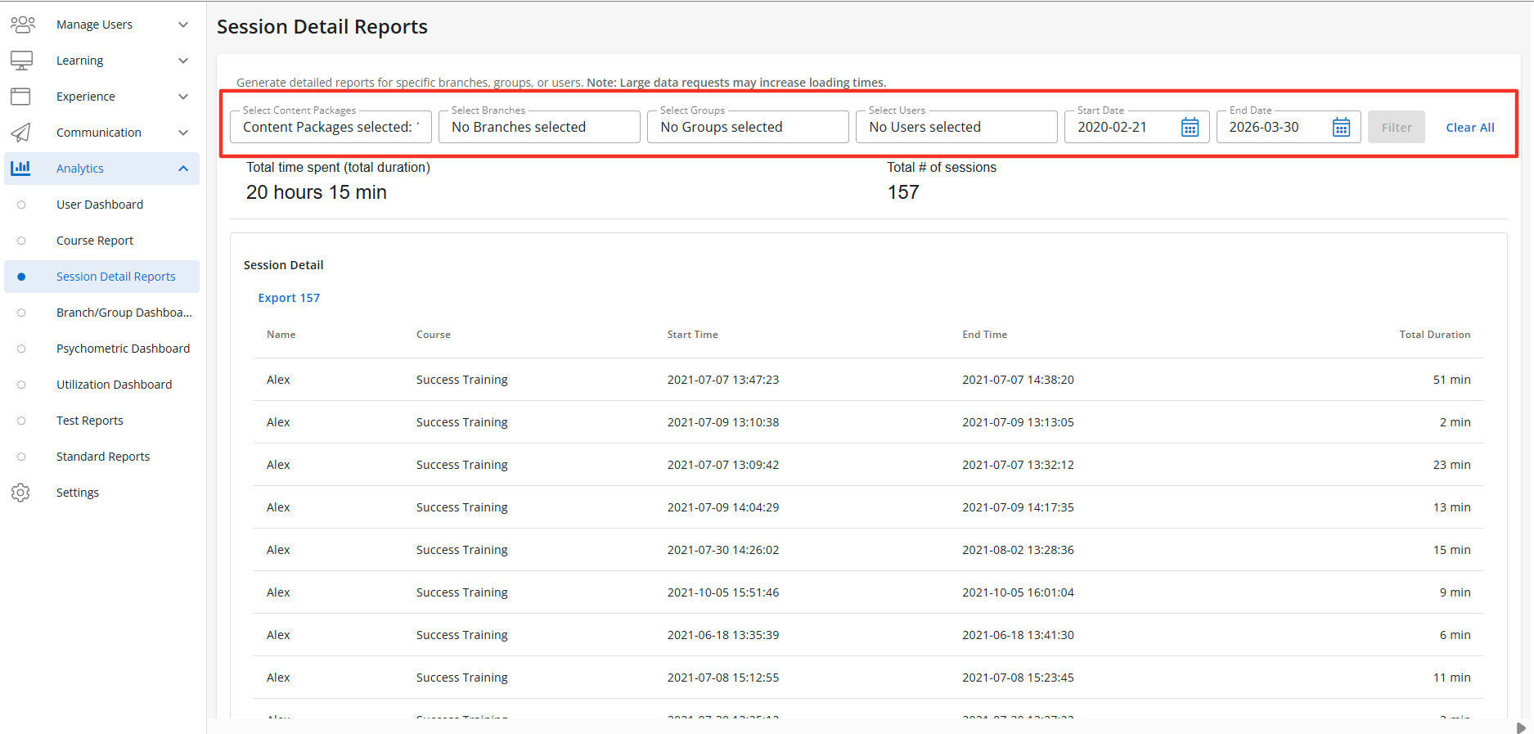Open the Select Users field

[956, 128]
